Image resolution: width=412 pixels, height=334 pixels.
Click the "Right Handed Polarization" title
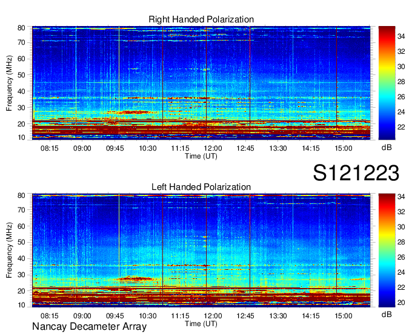click(201, 19)
